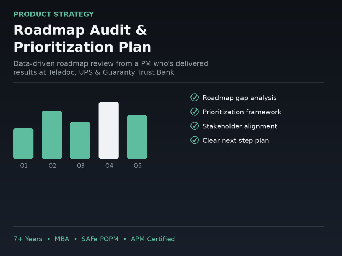Click the Q5 axis label
The image size is (342, 256).
pos(137,166)
